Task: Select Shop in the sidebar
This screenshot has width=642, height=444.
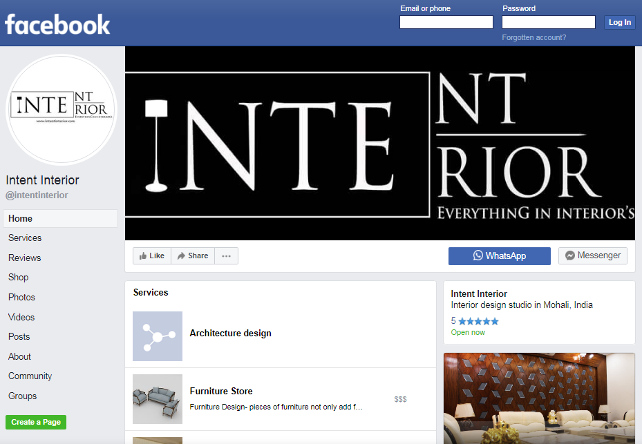Action: point(19,277)
